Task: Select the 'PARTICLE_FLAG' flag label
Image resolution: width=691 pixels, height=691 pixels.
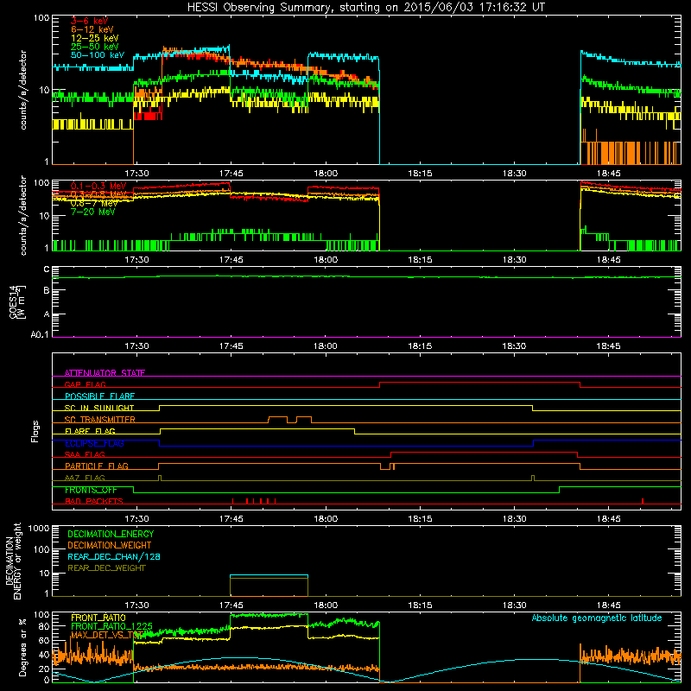Action: point(97,466)
